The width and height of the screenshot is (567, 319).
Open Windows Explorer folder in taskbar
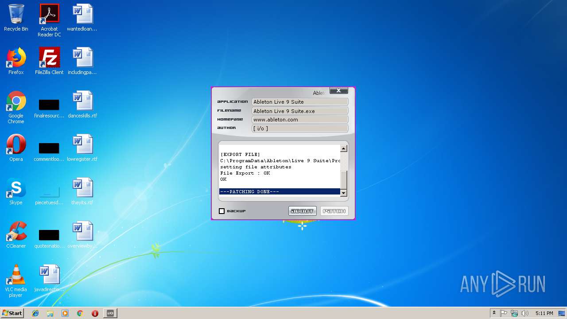50,313
